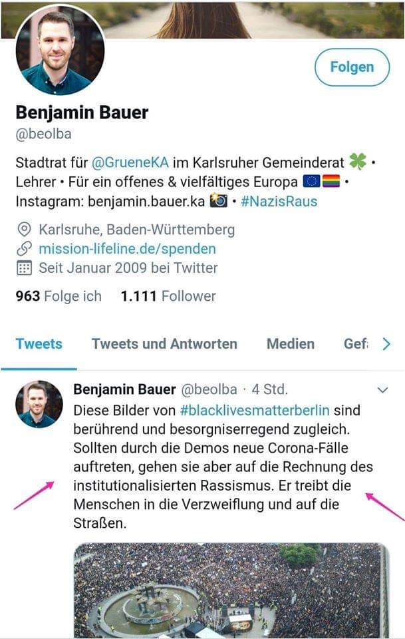Select the Tweets tab

point(39,344)
